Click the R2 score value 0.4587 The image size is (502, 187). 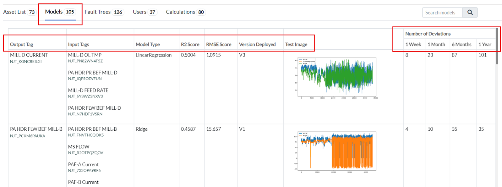(188, 129)
